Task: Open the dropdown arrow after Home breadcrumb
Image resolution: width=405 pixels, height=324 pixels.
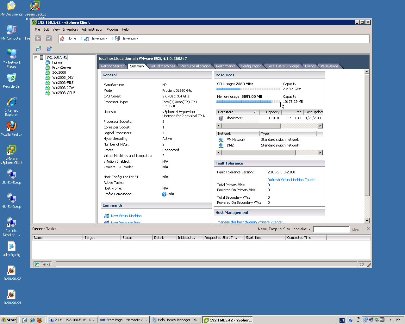Action: click(x=81, y=39)
